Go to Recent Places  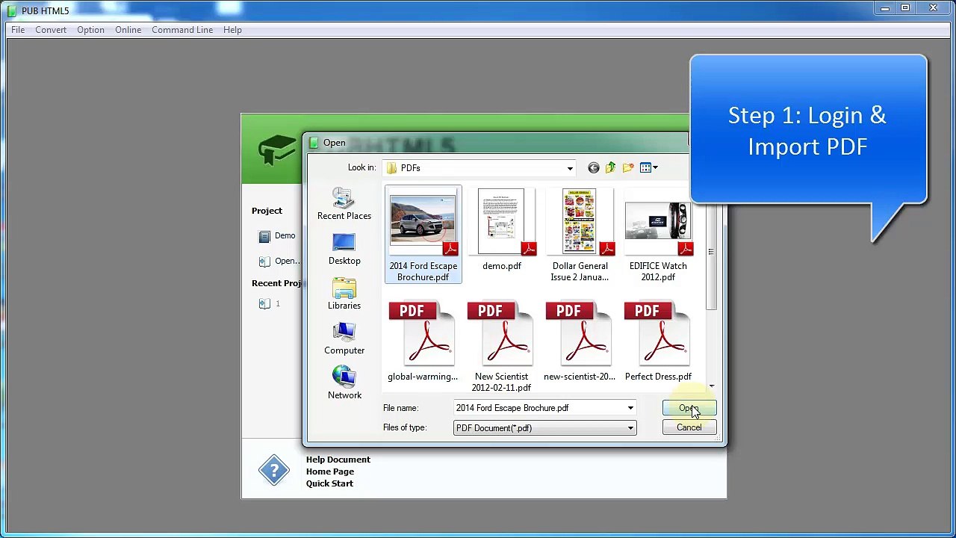[344, 204]
